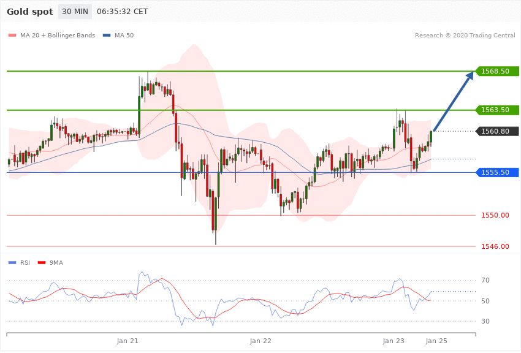The height and width of the screenshot is (353, 521).
Task: Click the MA 20 + Bollinger Bands legend swatch
Action: pyautogui.click(x=12, y=35)
